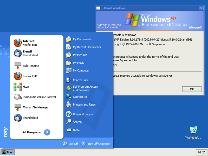This screenshot has height=156, width=208.
Task: Click the Debian kernel version line
Action: click(x=153, y=40)
